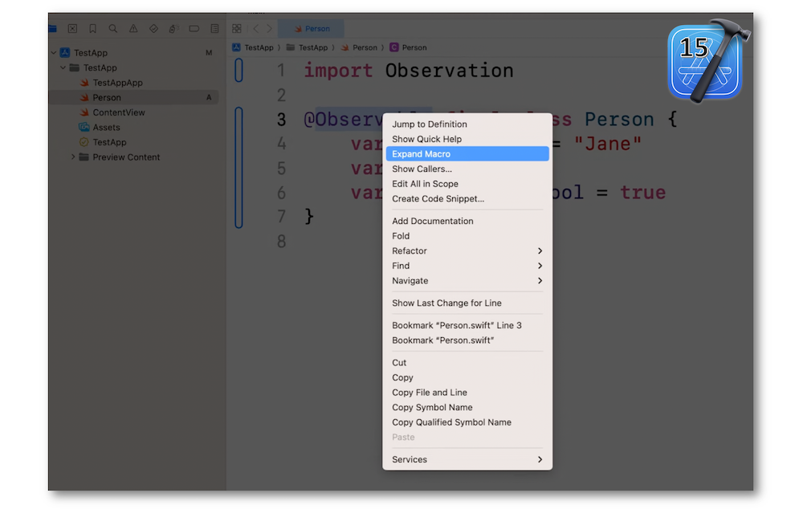The width and height of the screenshot is (803, 513).
Task: Collapse the TestApp project root
Action: tap(54, 53)
